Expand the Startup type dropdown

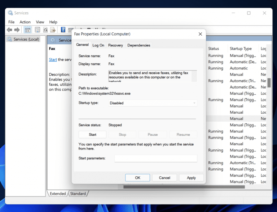pyautogui.click(x=153, y=103)
